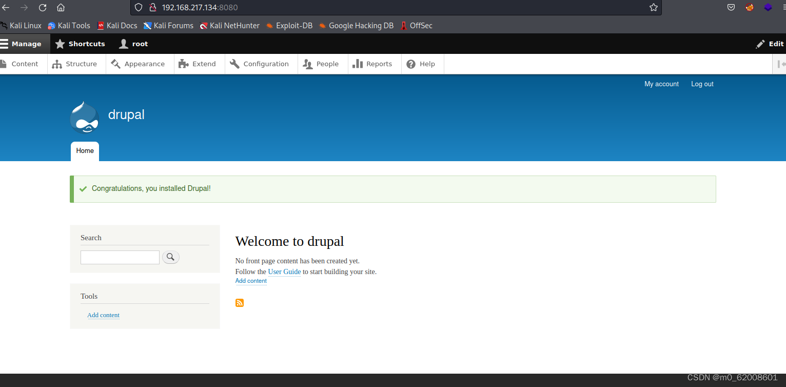Click the Search block heading
The width and height of the screenshot is (786, 387).
91,238
